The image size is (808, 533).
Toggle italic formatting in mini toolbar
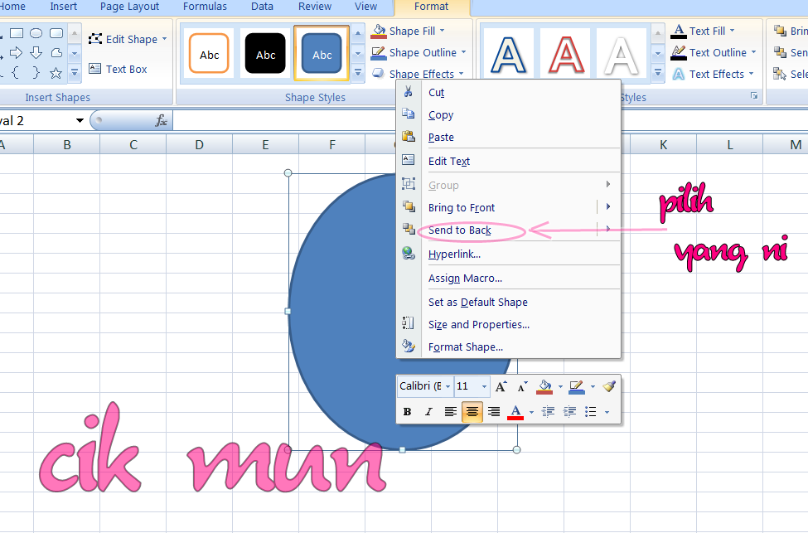428,411
